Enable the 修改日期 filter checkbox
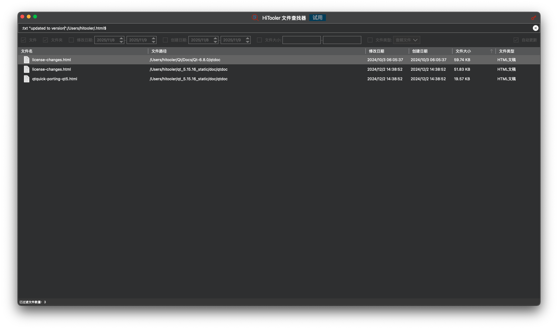 71,40
